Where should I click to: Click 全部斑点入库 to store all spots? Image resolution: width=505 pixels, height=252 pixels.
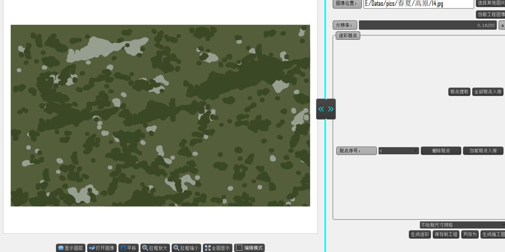coord(488,92)
